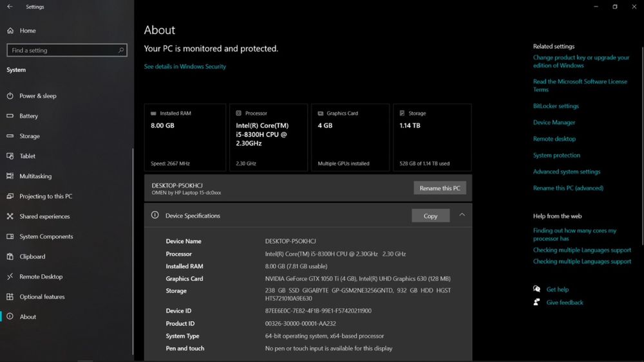Select the Shared experiences icon
644x362 pixels.
10,216
